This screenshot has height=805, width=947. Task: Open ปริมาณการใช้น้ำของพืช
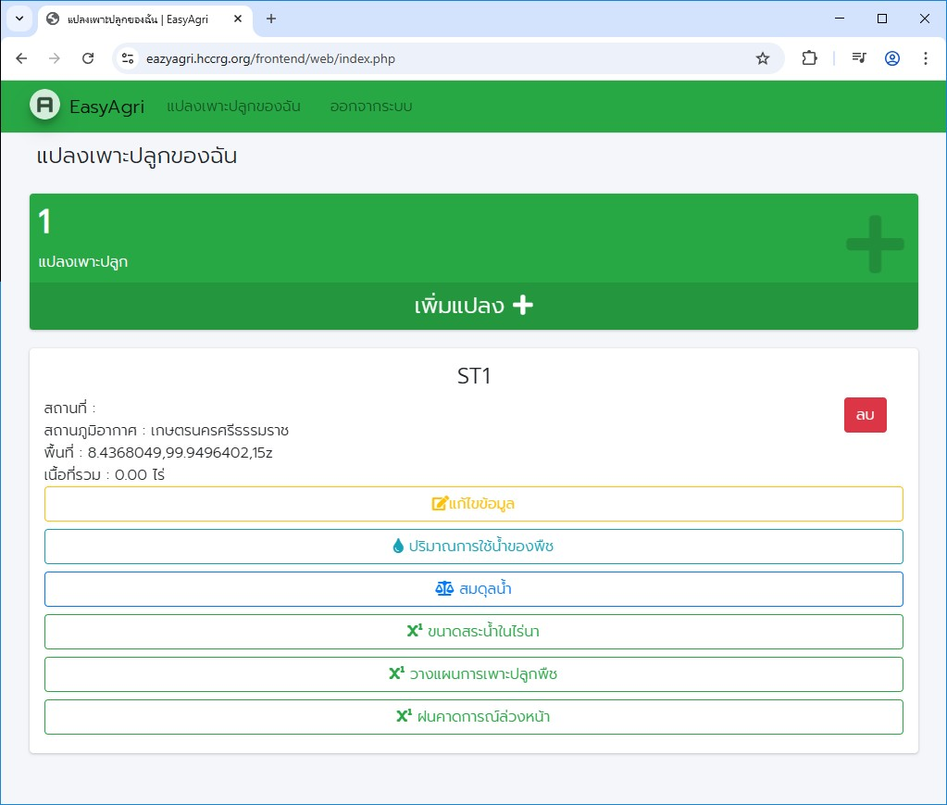(x=473, y=547)
